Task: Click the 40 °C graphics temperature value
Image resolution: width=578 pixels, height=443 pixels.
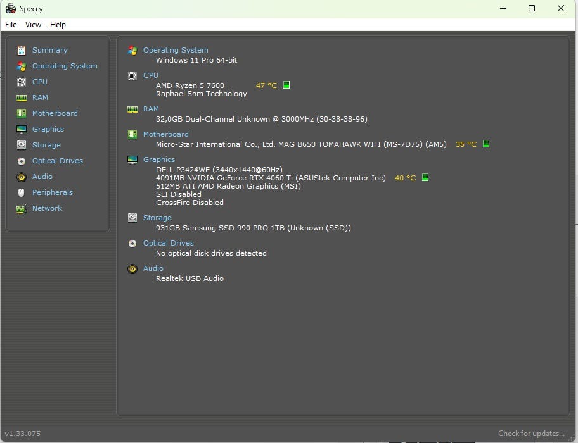Action: point(405,178)
